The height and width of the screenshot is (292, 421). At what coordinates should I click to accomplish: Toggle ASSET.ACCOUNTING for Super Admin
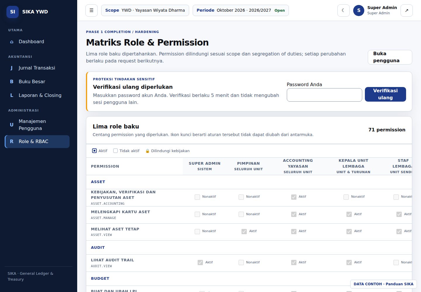coord(197,197)
